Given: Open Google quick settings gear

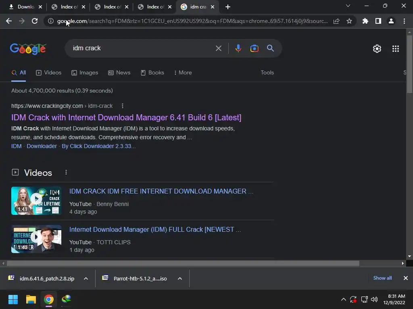Looking at the screenshot, I should [377, 49].
